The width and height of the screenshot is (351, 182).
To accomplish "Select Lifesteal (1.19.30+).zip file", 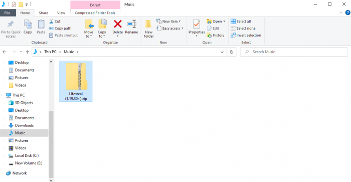I will pos(76,81).
